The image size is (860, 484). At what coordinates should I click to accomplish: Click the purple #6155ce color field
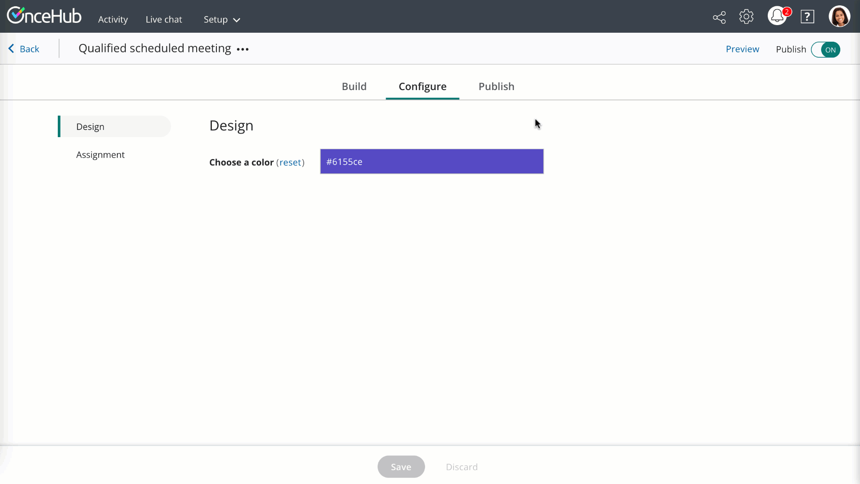pos(432,162)
